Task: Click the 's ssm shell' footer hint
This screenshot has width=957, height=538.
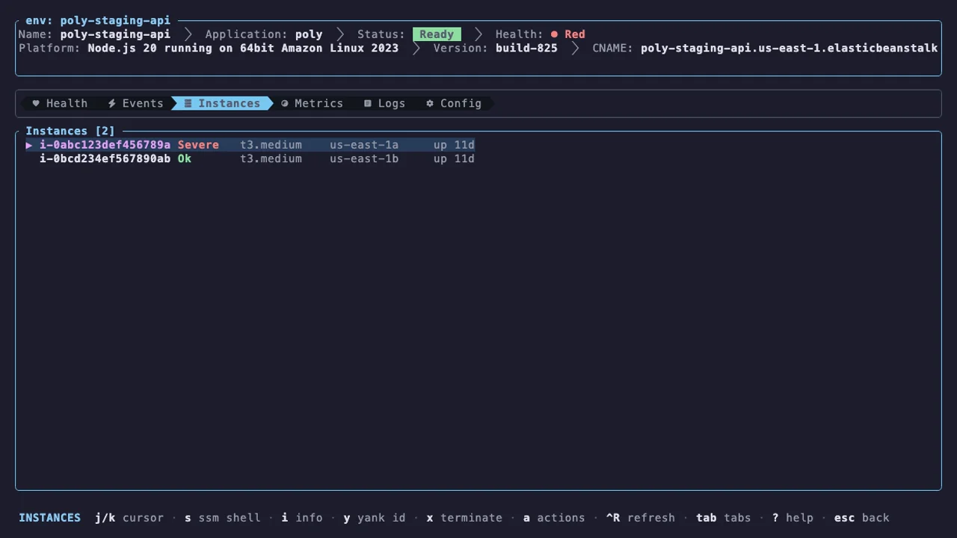Action: click(223, 518)
